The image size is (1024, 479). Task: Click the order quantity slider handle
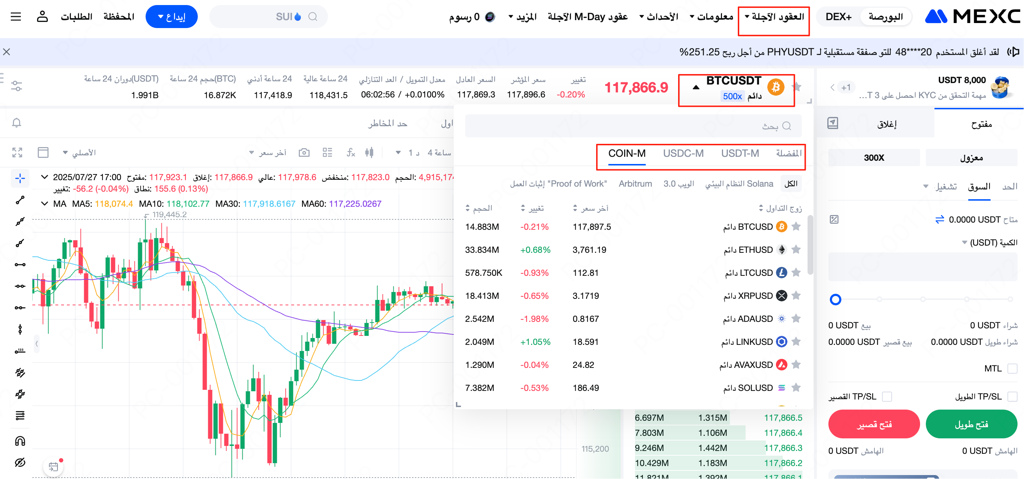[x=835, y=299]
